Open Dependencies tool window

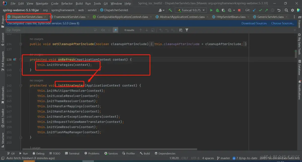coord(165,153)
